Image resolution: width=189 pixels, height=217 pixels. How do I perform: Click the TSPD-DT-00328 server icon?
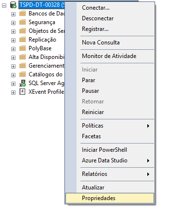pos(13,5)
